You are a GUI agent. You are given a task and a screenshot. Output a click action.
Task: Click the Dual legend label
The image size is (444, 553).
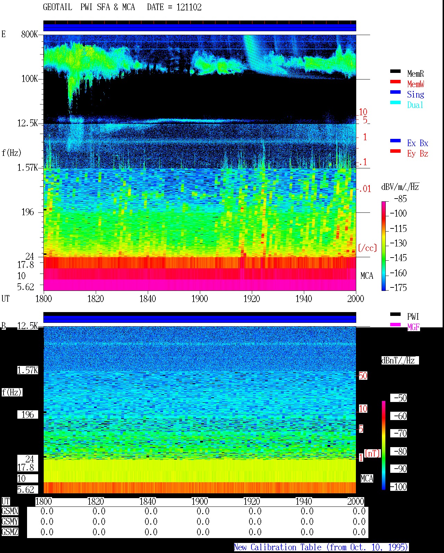point(416,105)
